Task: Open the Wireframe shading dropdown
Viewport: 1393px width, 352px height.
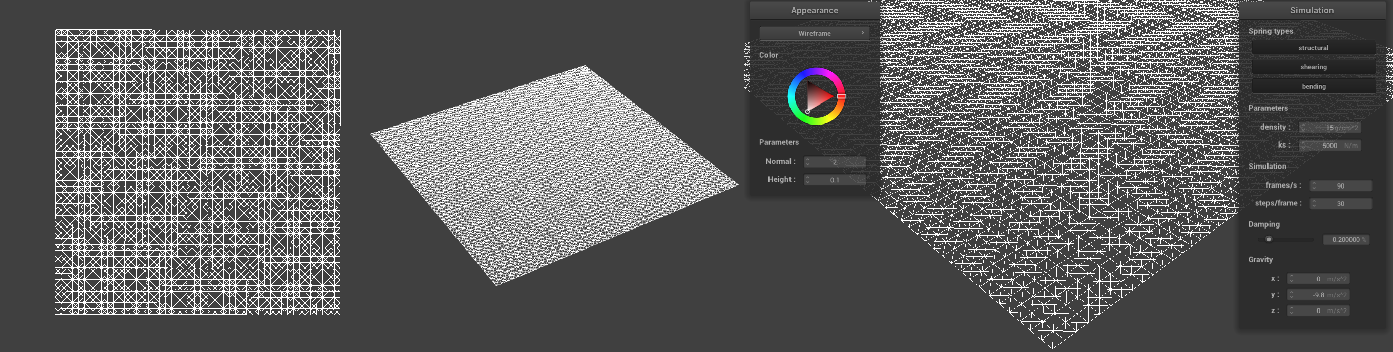Action: pyautogui.click(x=815, y=33)
